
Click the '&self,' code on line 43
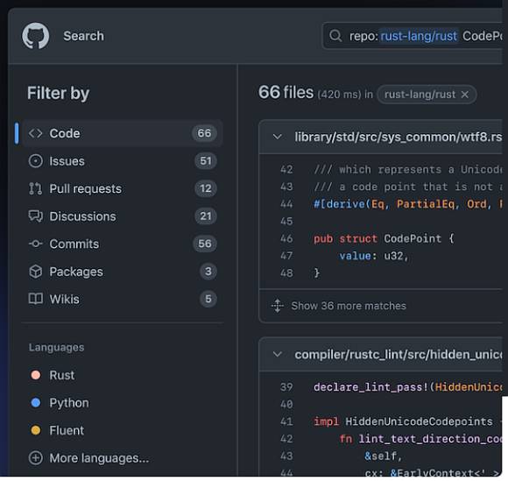point(384,456)
